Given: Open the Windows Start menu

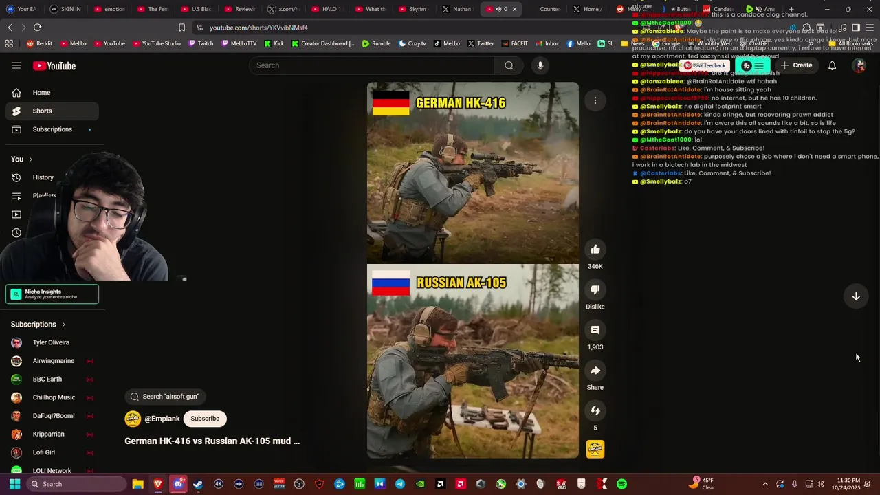Looking at the screenshot, I should click(x=14, y=484).
